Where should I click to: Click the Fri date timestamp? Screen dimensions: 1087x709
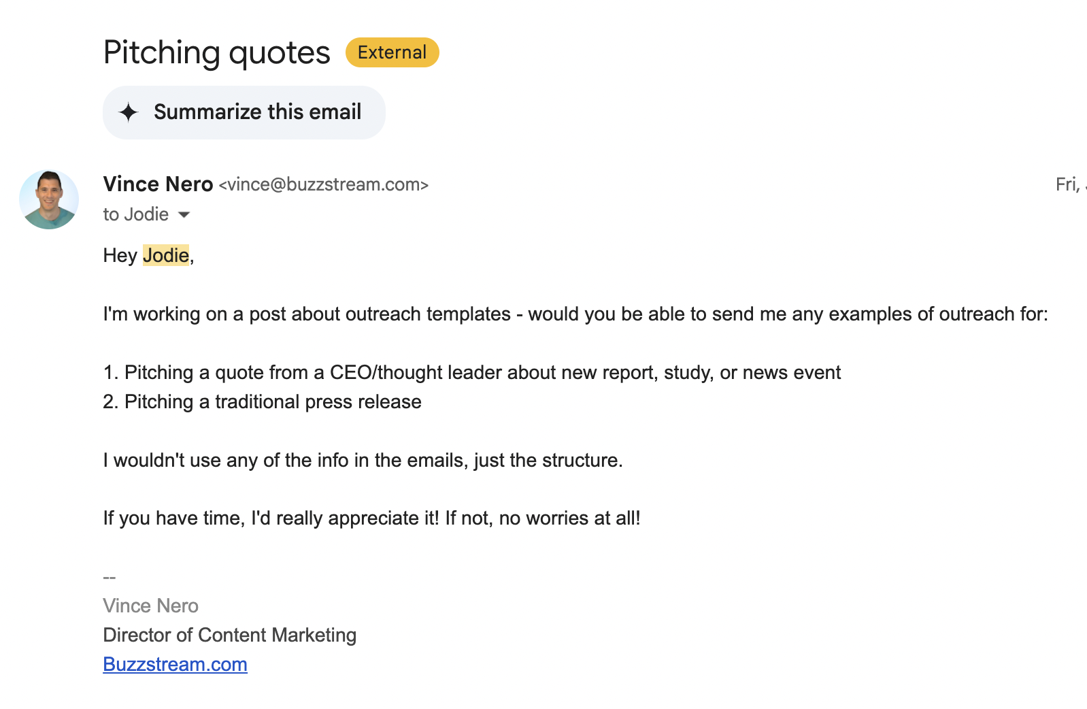coord(1069,184)
